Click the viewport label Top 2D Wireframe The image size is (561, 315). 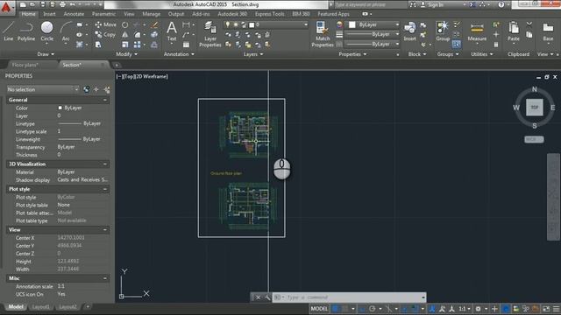pyautogui.click(x=142, y=76)
